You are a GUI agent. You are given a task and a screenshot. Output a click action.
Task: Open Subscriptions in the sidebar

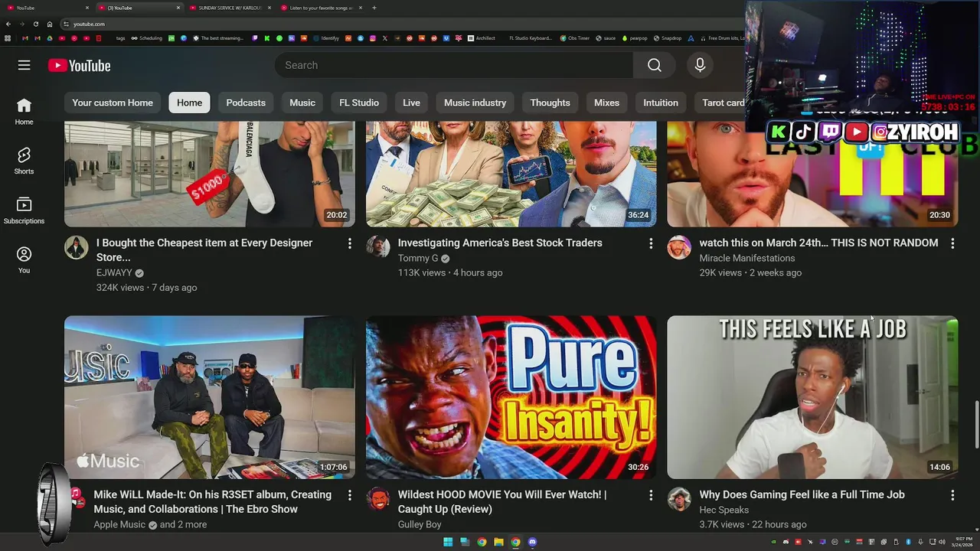pyautogui.click(x=24, y=211)
